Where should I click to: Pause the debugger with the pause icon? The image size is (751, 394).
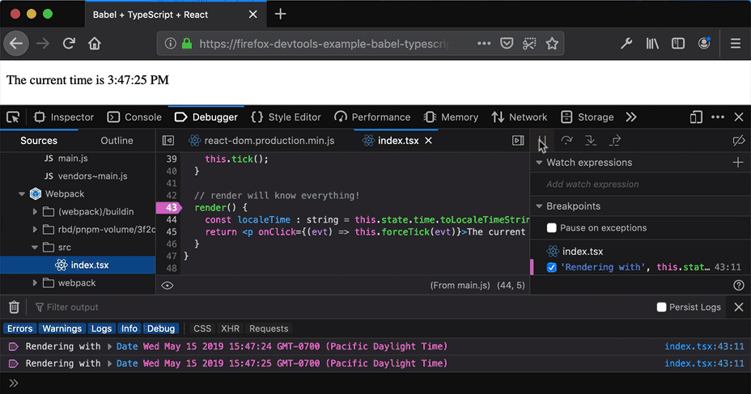[x=542, y=140]
